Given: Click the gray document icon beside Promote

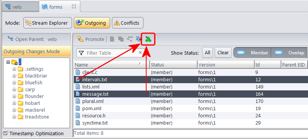Looking at the screenshot, I should (x=112, y=39).
